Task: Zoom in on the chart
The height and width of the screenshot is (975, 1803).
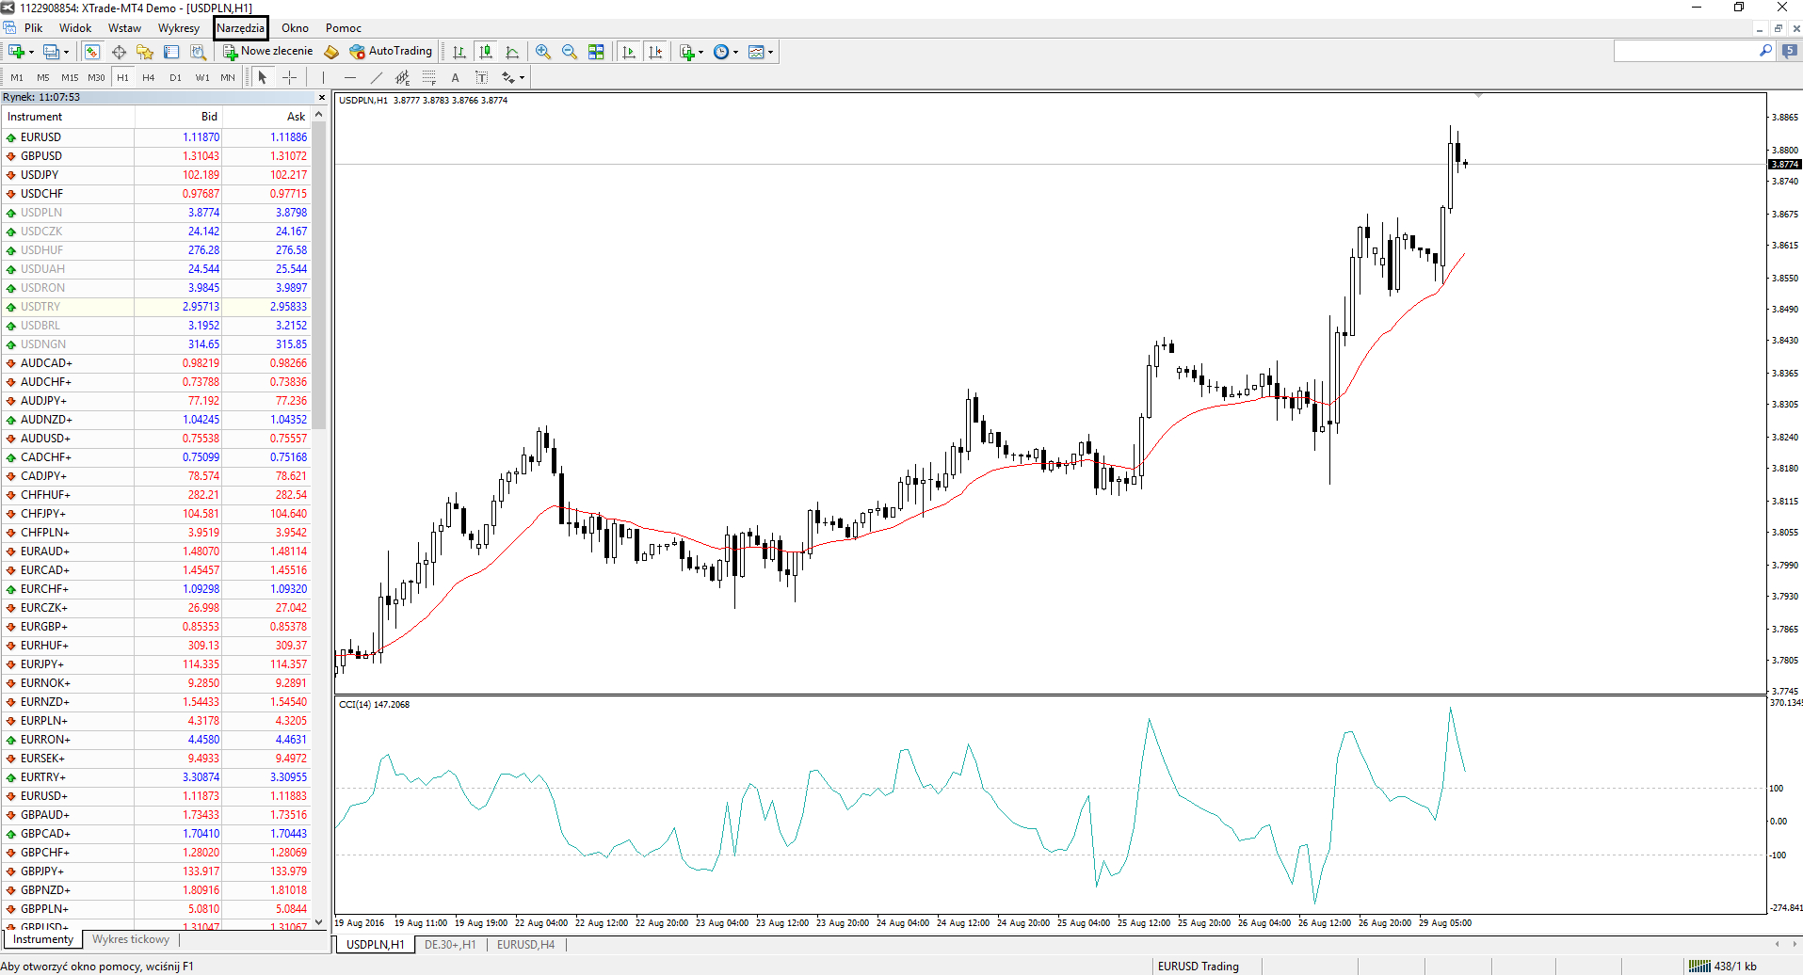Action: click(x=543, y=52)
